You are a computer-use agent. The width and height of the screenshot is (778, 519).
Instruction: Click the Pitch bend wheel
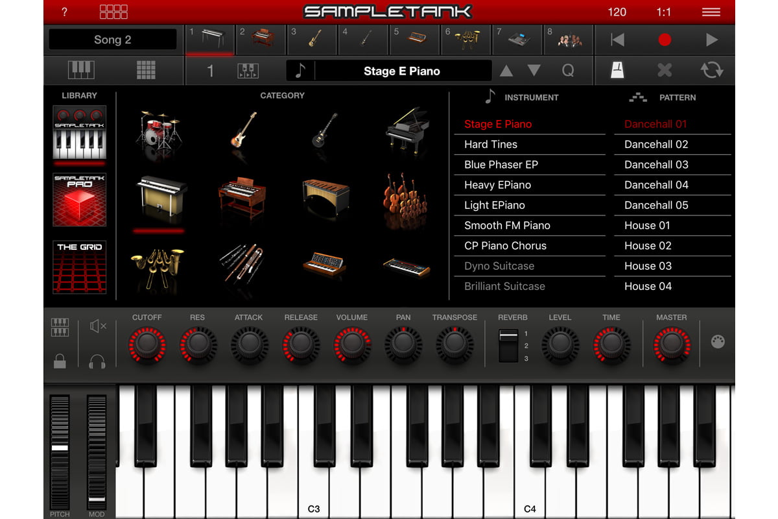click(60, 452)
